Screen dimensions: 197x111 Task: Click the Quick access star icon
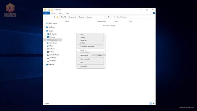click(x=47, y=23)
